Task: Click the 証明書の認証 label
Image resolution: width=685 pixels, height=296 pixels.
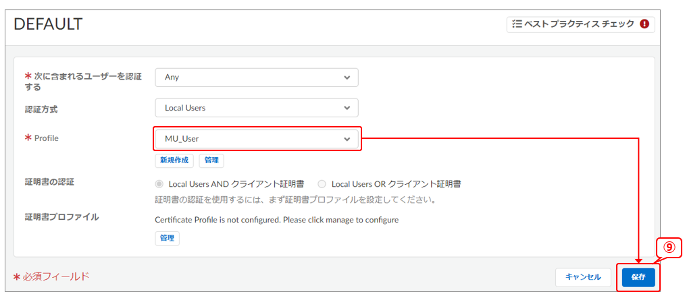Action: [x=49, y=182]
